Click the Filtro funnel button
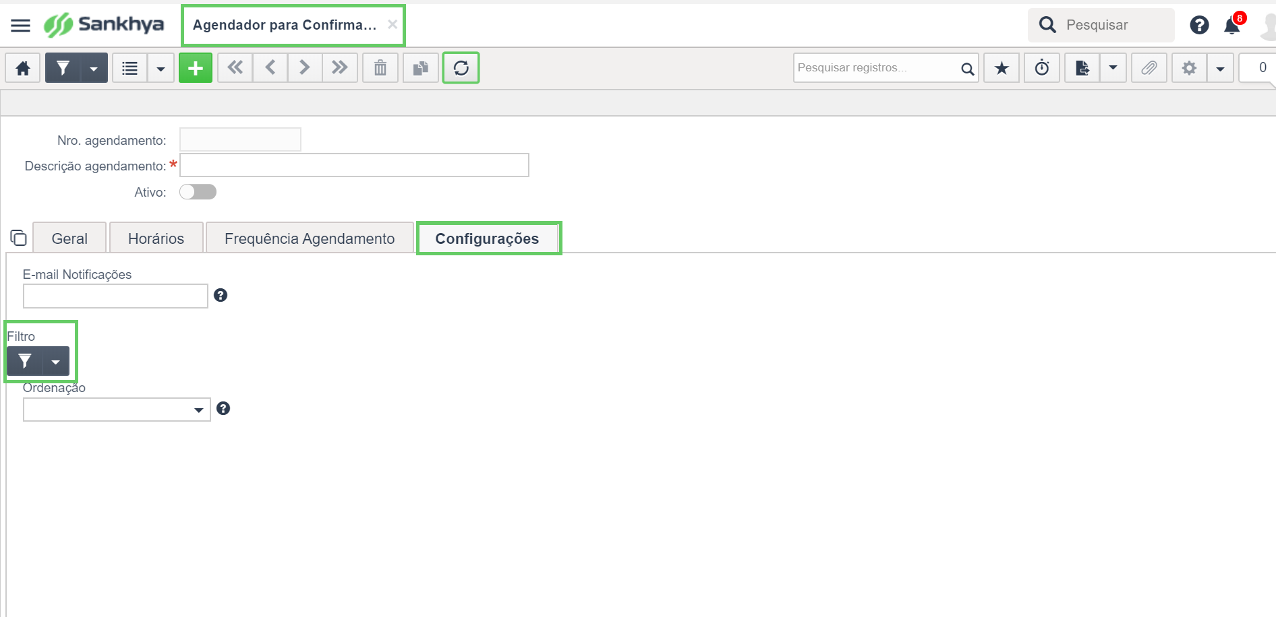Screen dimensions: 1276x617 (25, 362)
